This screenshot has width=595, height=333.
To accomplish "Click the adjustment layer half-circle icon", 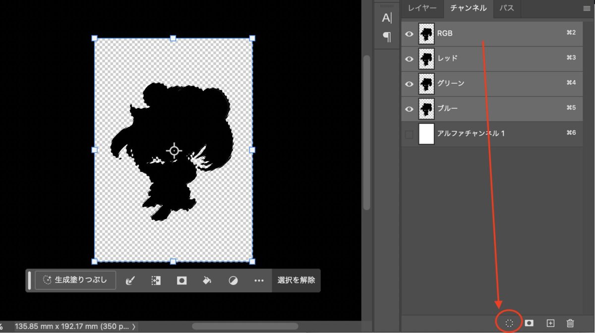I will (x=233, y=280).
